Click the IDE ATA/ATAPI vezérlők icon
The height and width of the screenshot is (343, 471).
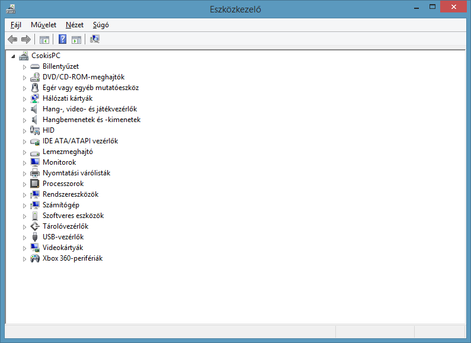tap(35, 142)
